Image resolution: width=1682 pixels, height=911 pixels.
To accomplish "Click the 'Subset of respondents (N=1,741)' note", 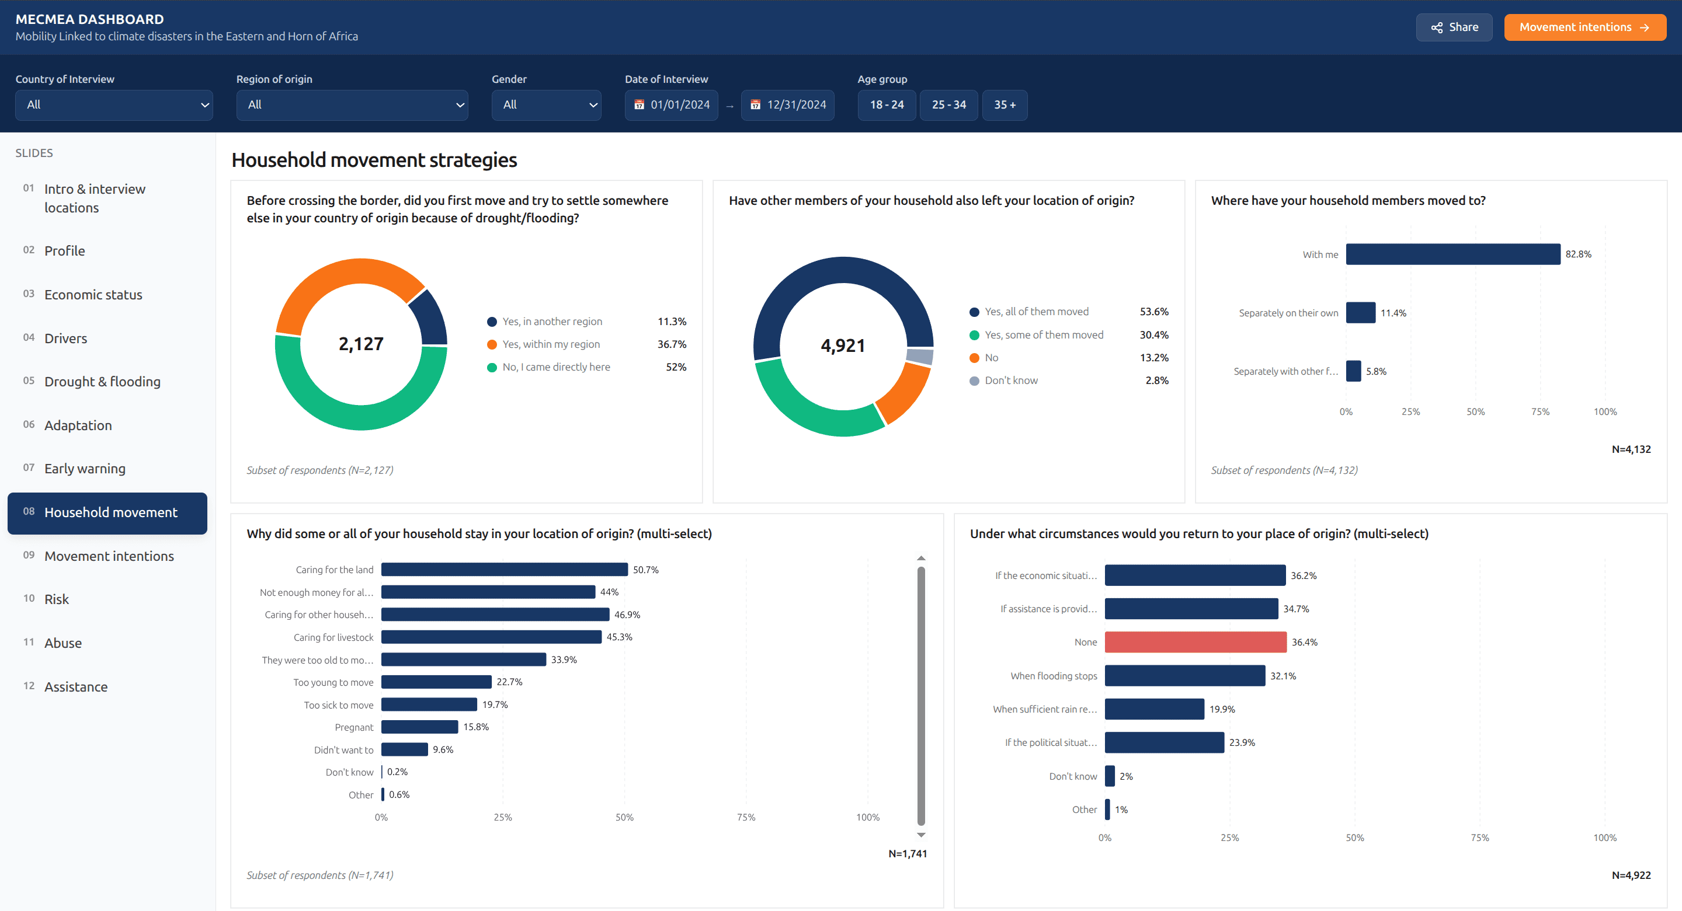I will [320, 876].
